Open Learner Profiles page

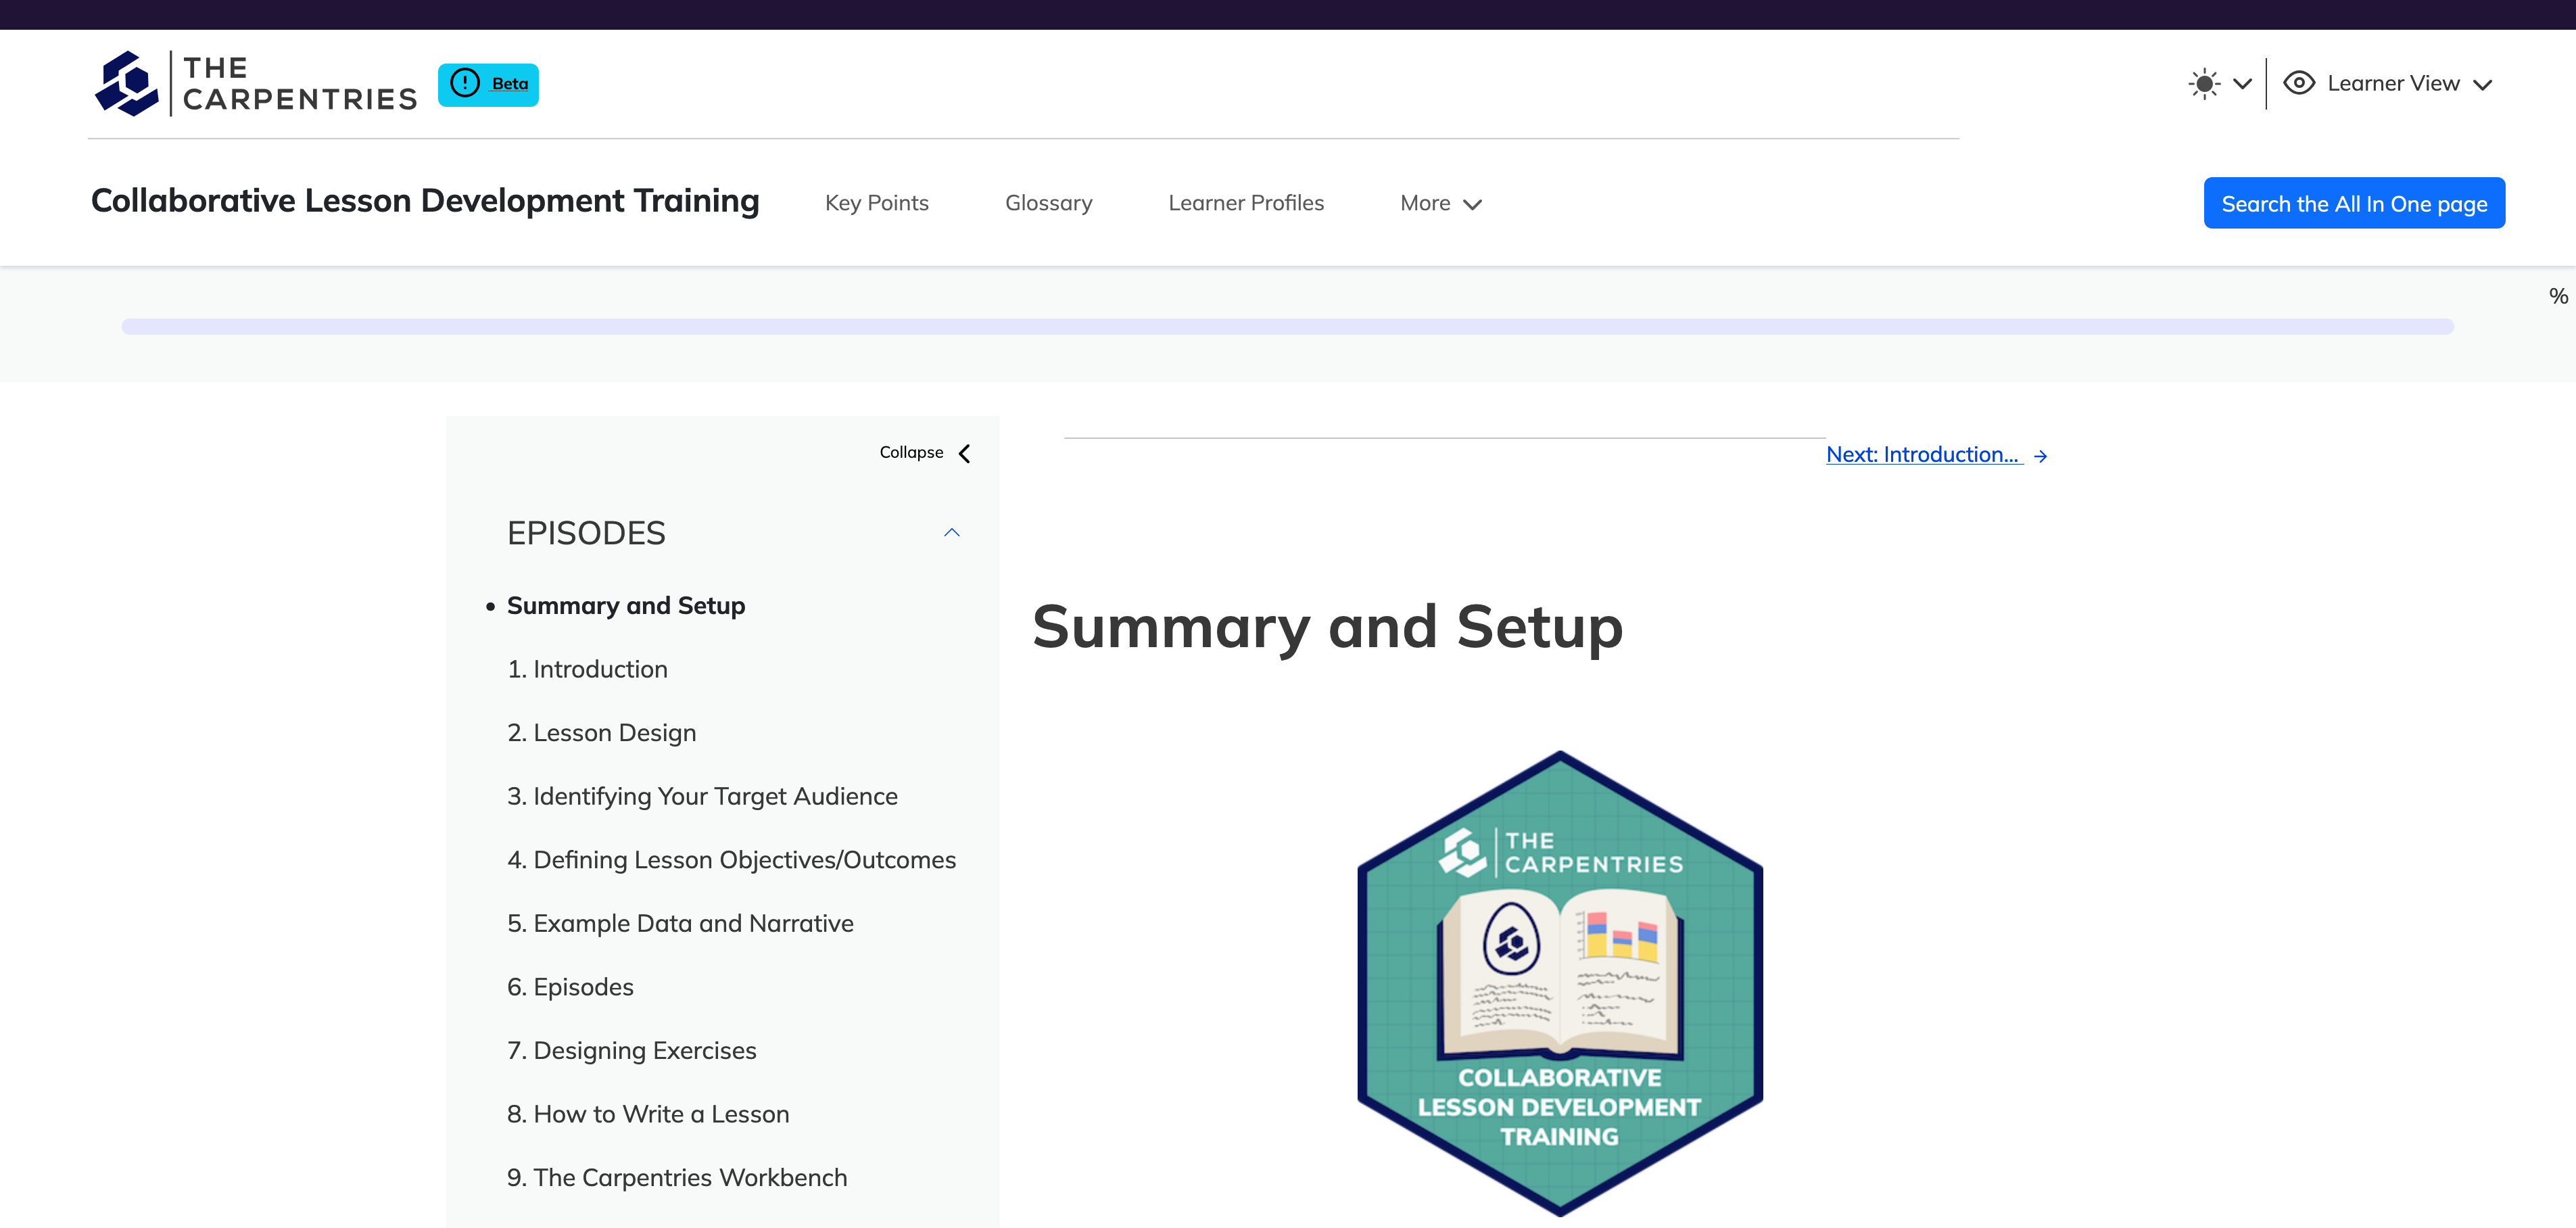[1245, 202]
